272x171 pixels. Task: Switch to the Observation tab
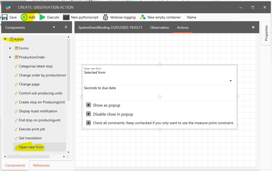pos(159,27)
